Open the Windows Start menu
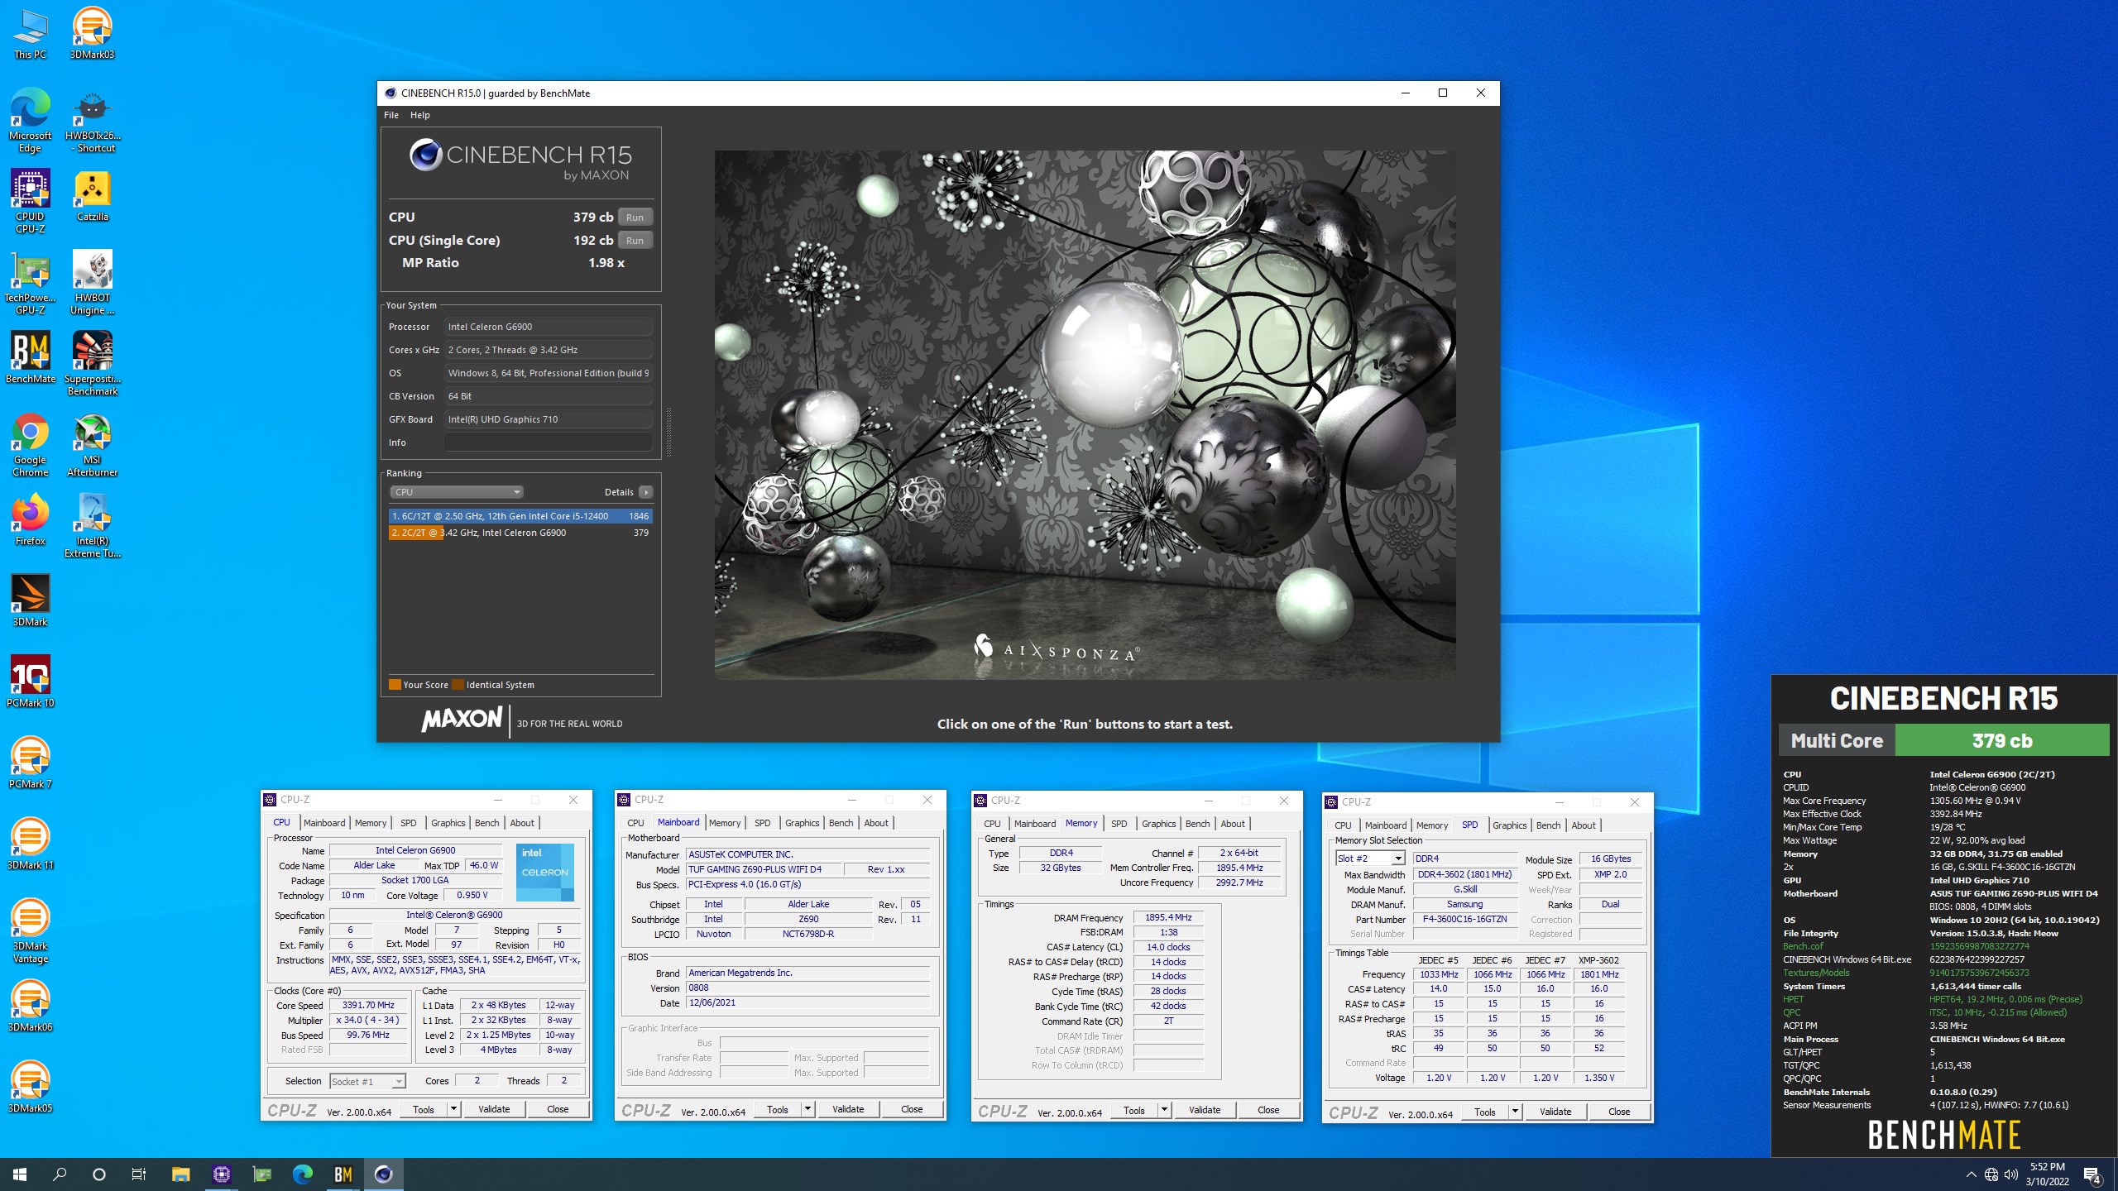Screen dimensions: 2118x1191 tap(20, 1174)
